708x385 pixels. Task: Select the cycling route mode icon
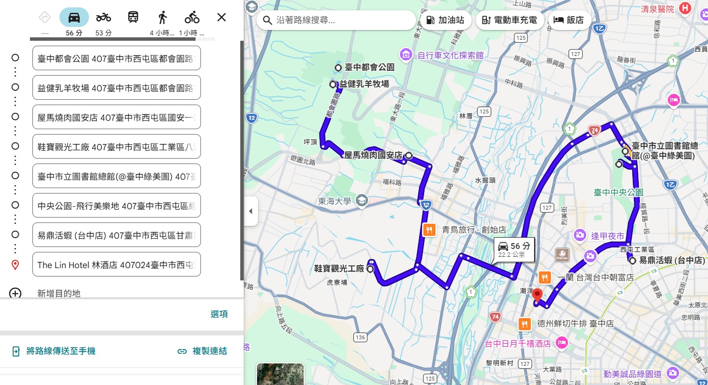192,16
